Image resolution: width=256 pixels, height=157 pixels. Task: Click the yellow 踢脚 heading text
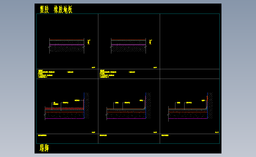44,148
